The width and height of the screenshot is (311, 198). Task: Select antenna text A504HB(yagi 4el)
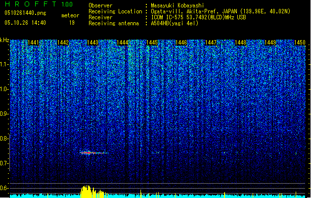click(175, 23)
